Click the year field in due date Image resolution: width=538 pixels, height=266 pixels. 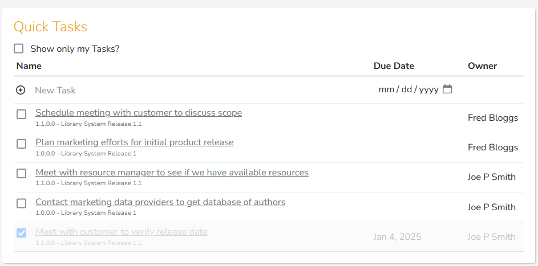click(428, 89)
